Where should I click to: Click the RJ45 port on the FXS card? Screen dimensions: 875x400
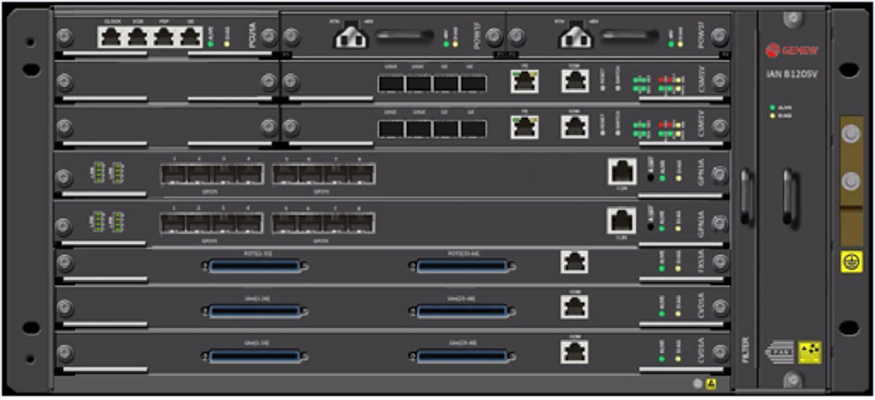[x=574, y=262]
